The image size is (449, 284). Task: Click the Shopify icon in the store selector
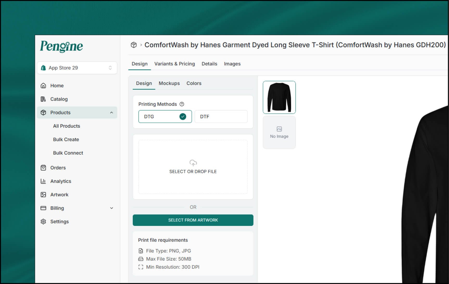click(43, 67)
